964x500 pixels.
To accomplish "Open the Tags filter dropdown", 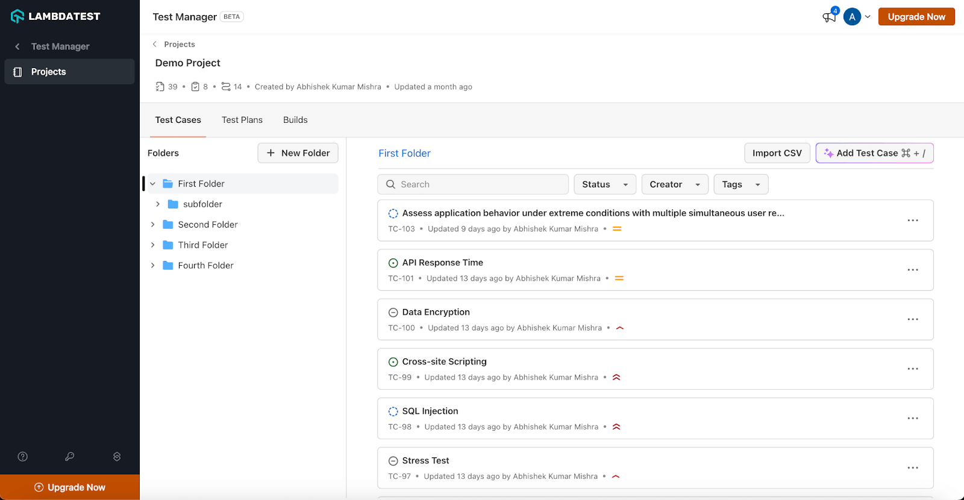I will pos(740,184).
